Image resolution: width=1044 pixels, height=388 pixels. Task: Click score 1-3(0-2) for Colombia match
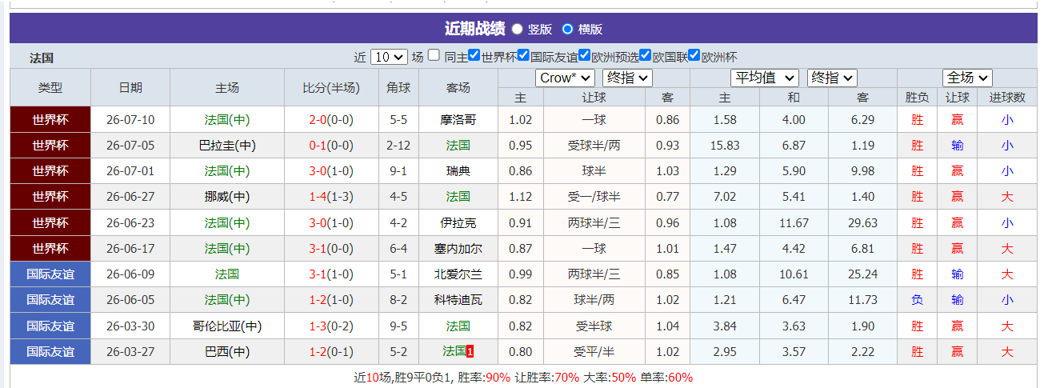click(x=331, y=326)
